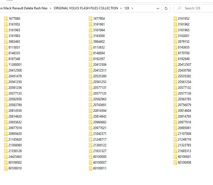
Task: Select the 60100008 folder name
Action: click(x=184, y=163)
